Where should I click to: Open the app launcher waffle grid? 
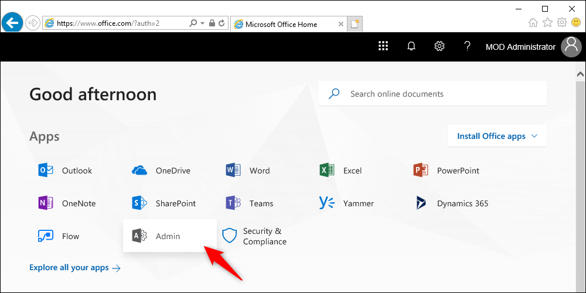pyautogui.click(x=383, y=46)
